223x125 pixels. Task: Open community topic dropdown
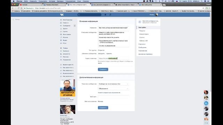click(x=114, y=84)
